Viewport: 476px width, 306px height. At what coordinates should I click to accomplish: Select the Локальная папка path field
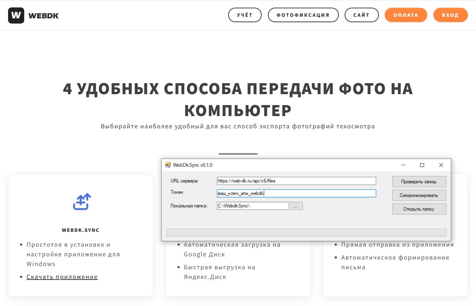point(252,206)
